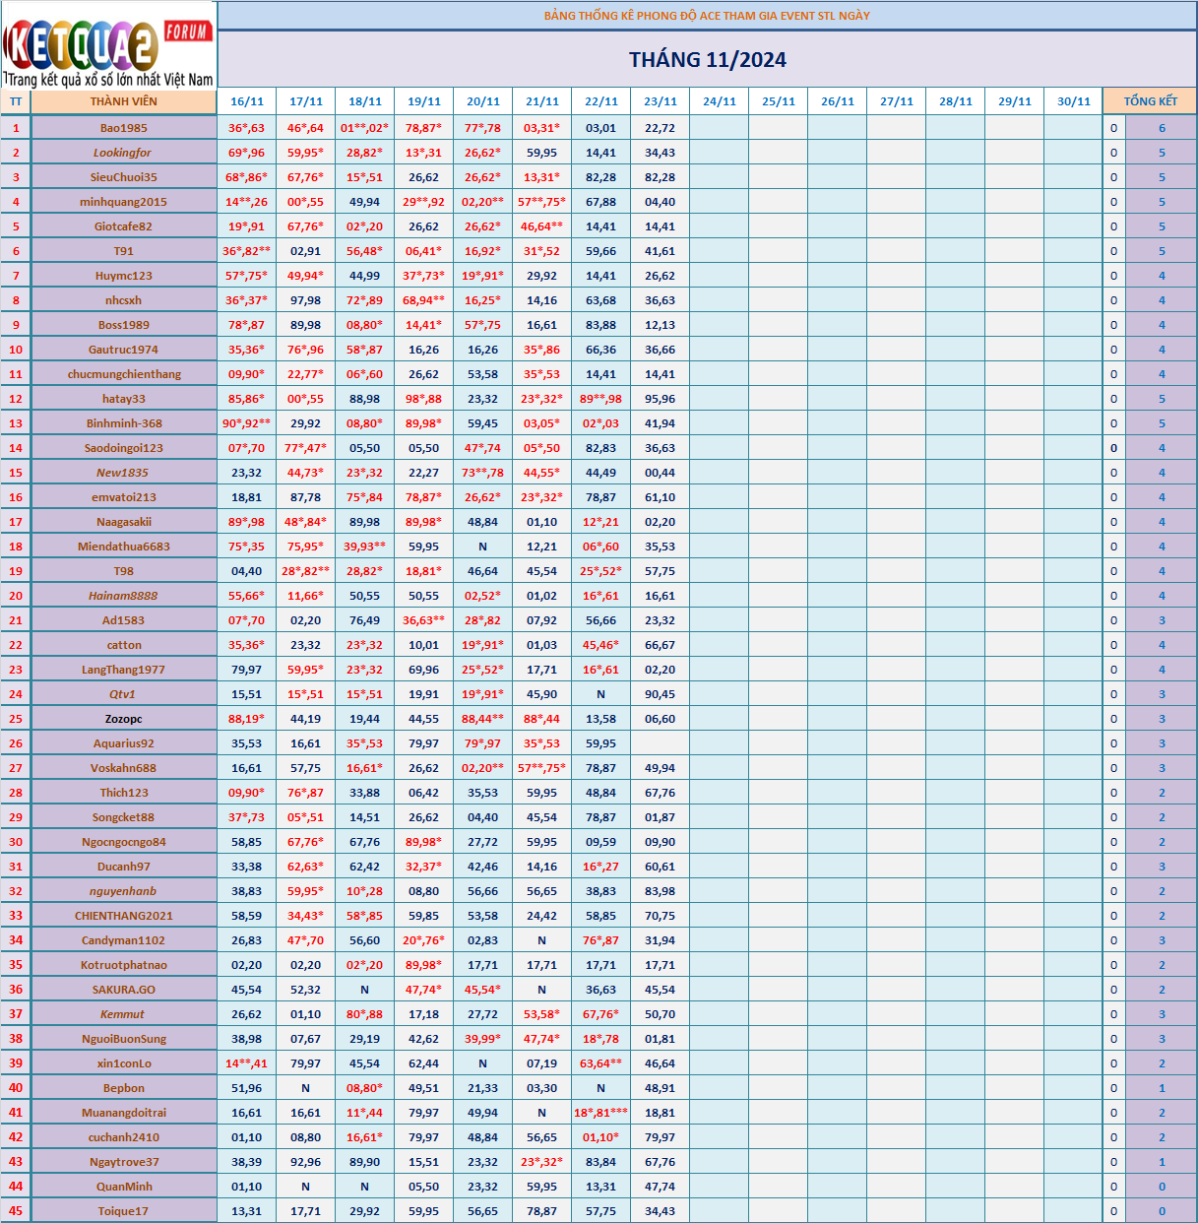The height and width of the screenshot is (1223, 1198).
Task: Select member name Muanangdoitrai
Action: (124, 1113)
